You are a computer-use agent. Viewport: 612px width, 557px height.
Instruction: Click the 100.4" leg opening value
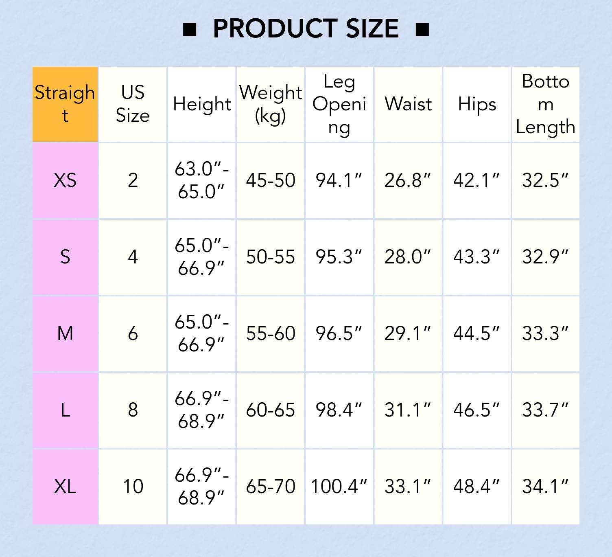coord(339,487)
